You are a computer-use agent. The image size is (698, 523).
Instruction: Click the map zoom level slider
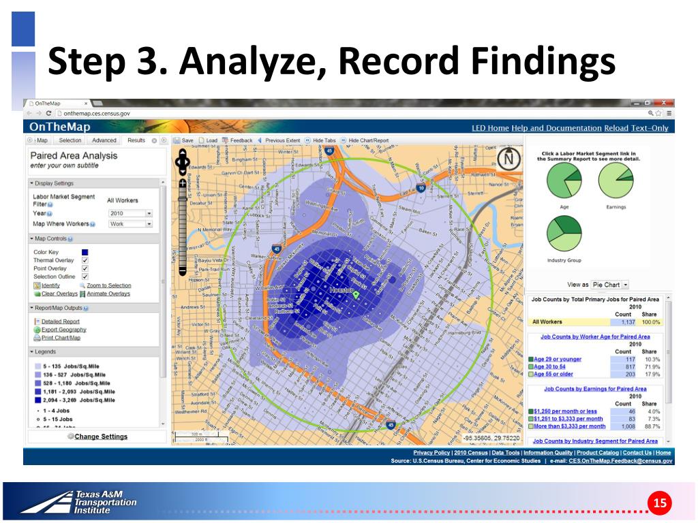(183, 227)
